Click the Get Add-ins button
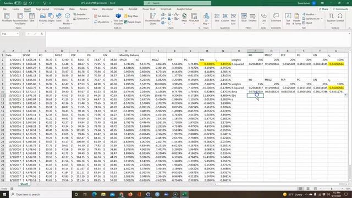The image size is (352, 198). point(102,16)
